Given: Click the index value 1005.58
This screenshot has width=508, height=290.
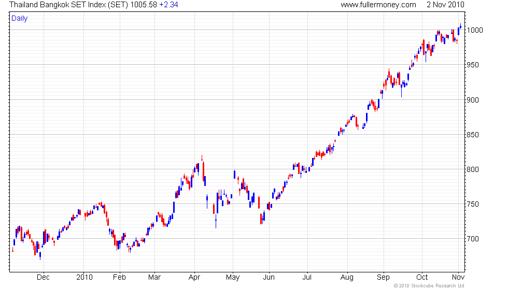Looking at the screenshot, I should (x=144, y=5).
